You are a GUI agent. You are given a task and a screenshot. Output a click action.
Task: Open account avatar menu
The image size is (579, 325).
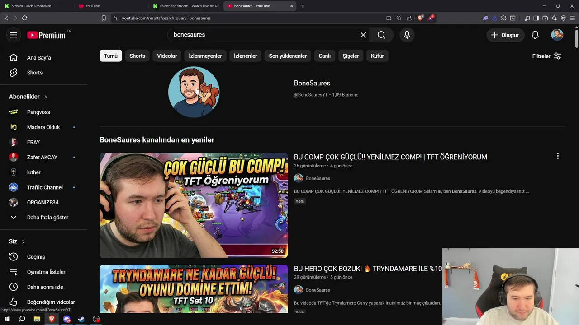(x=557, y=35)
